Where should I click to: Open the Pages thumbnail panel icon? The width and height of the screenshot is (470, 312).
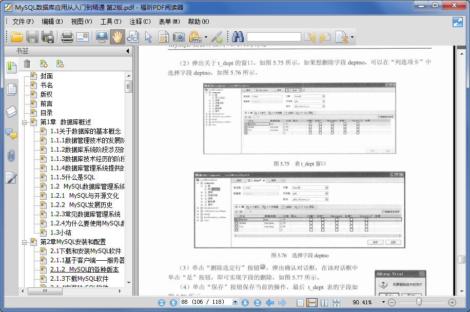[12, 89]
